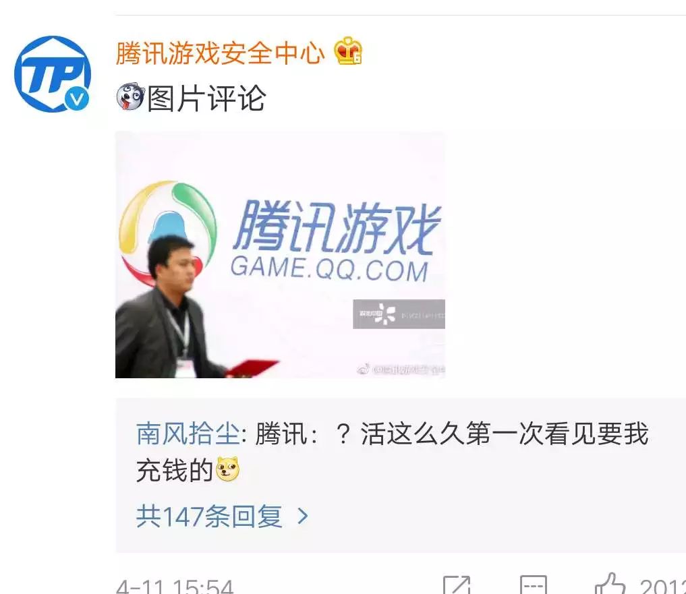This screenshot has height=594, width=686.
Task: View all 共147条回复 replies
Action: [x=209, y=516]
